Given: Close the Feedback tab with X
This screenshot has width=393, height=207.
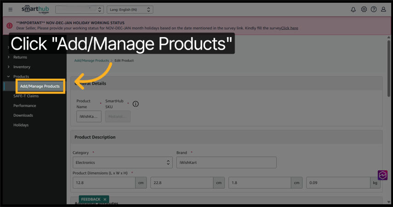Looking at the screenshot, I should tap(105, 199).
